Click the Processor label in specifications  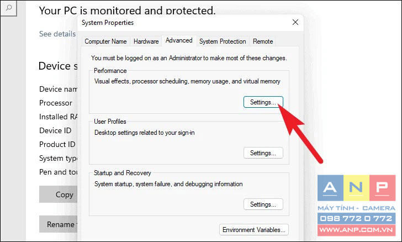click(x=56, y=103)
